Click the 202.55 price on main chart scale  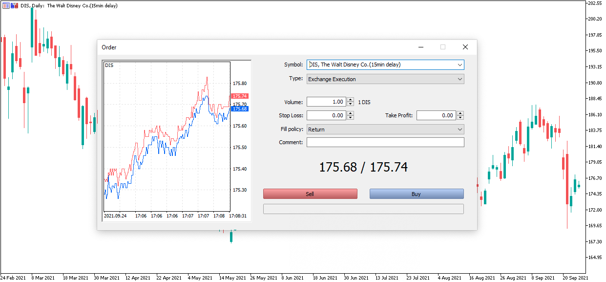click(x=595, y=3)
